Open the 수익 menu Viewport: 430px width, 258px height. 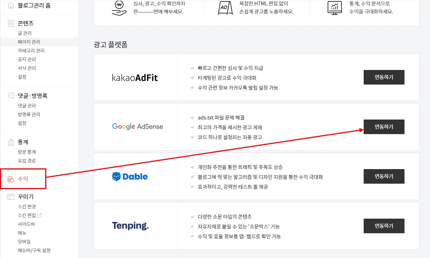(x=23, y=179)
